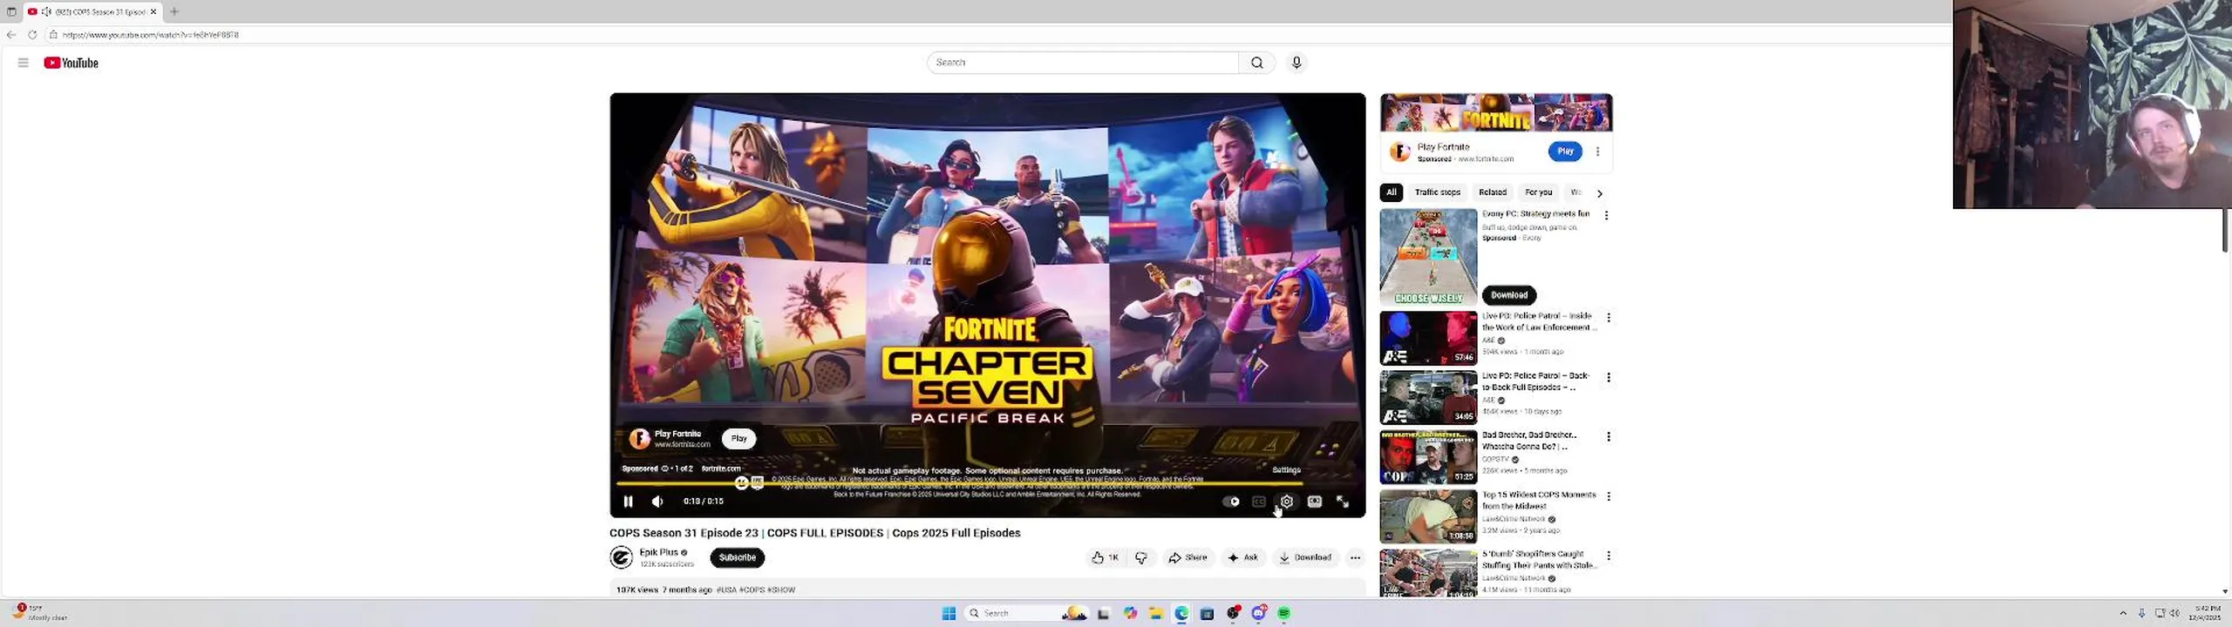The height and width of the screenshot is (627, 2232).
Task: Show more filter chips with the right chevron
Action: pyautogui.click(x=1600, y=193)
